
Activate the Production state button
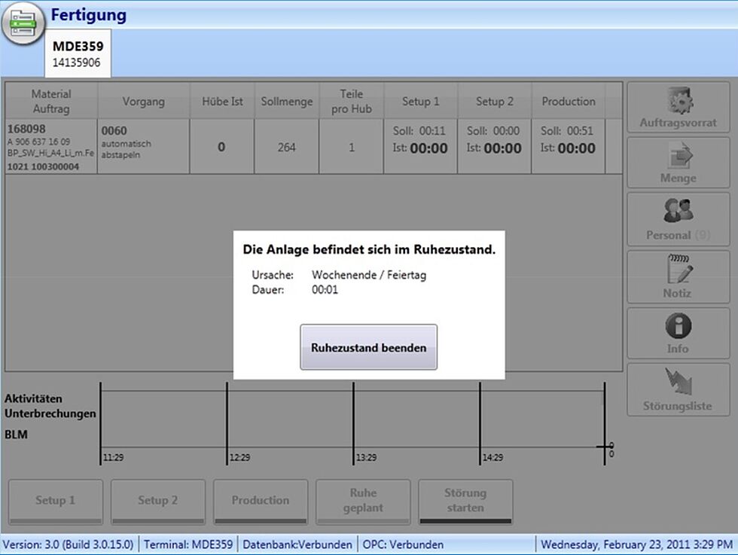pyautogui.click(x=261, y=501)
